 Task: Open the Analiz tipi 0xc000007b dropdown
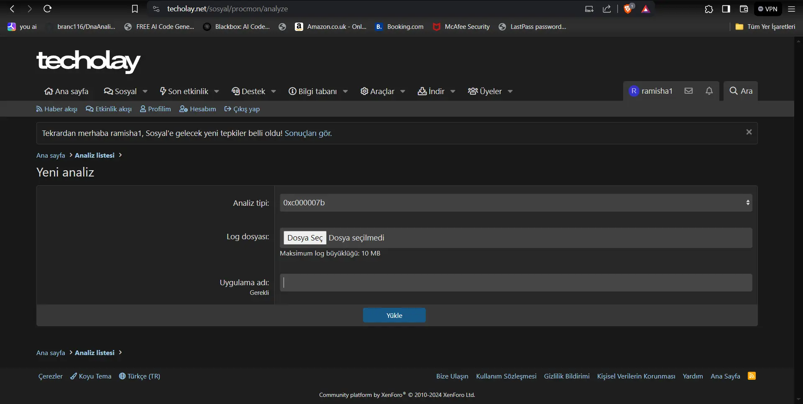[516, 203]
